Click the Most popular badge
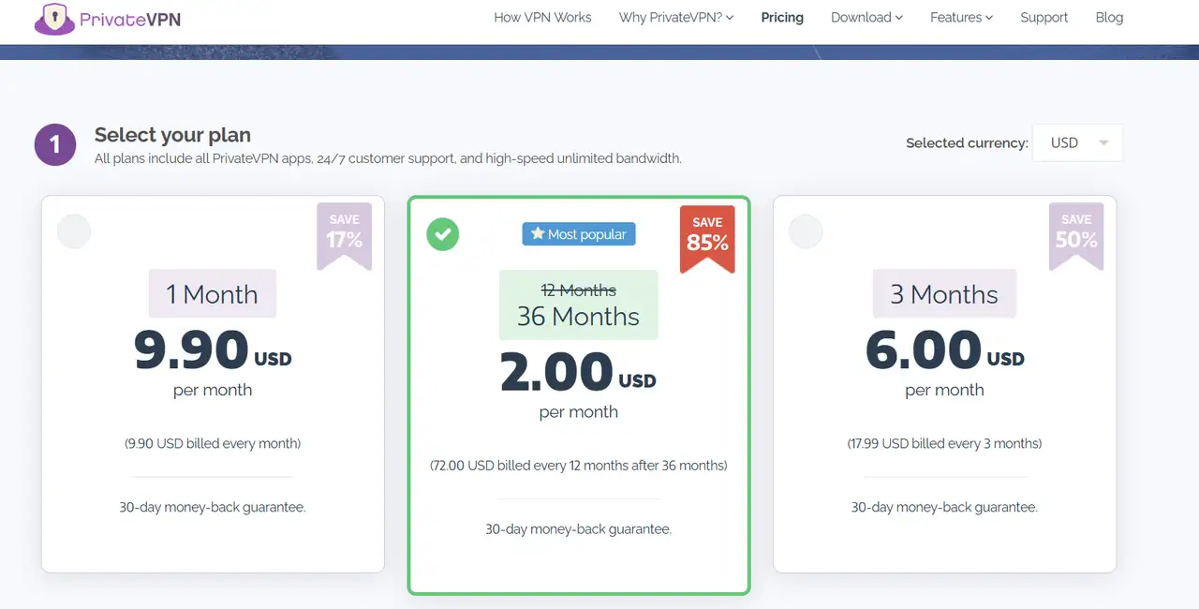This screenshot has height=609, width=1199. (578, 234)
